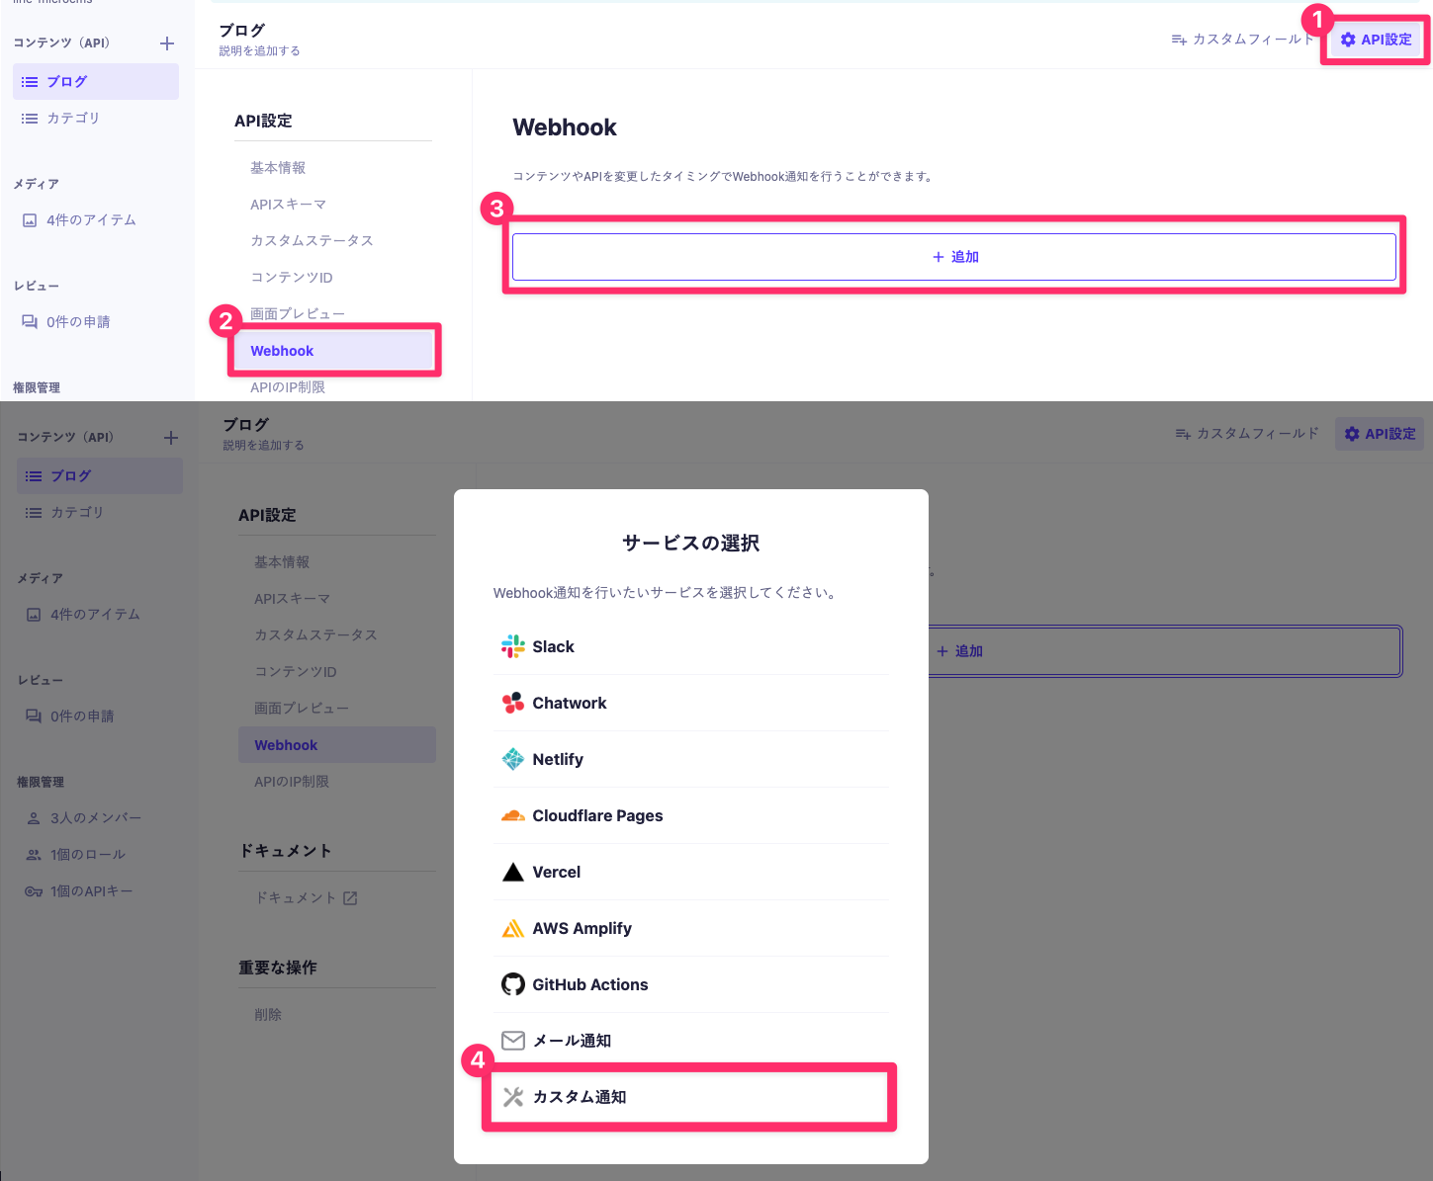The image size is (1433, 1181).
Task: Open メール通知 via the envelope icon
Action: 513,1040
